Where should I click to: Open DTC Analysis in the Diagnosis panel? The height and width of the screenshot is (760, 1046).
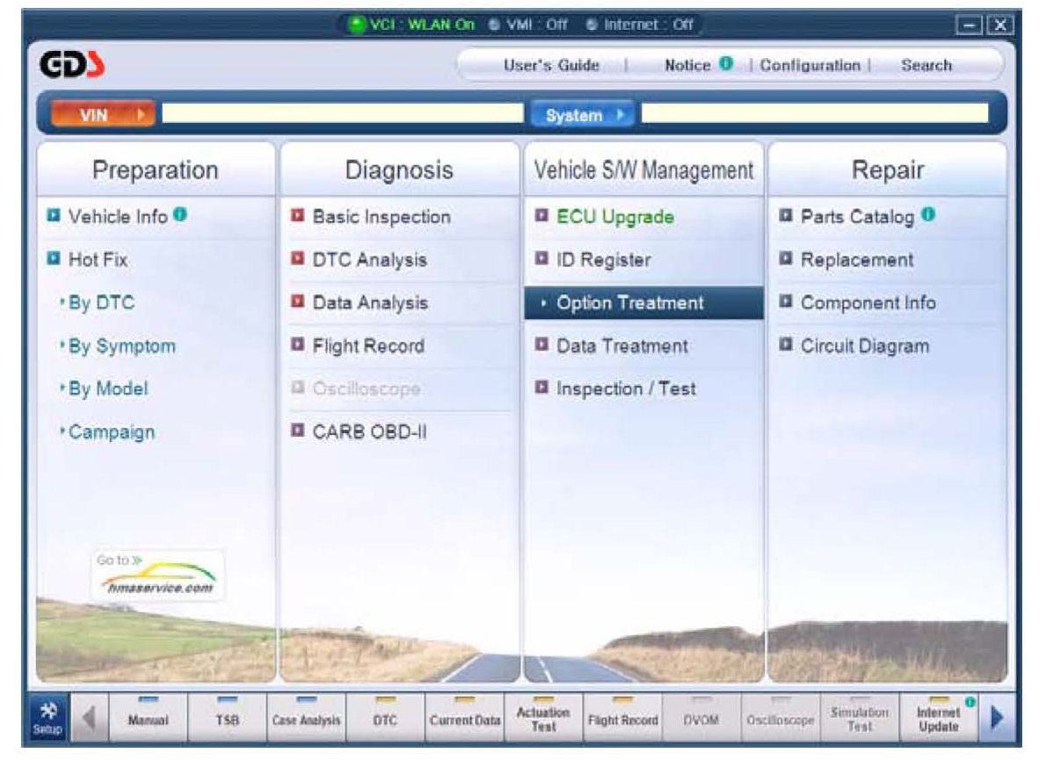369,260
